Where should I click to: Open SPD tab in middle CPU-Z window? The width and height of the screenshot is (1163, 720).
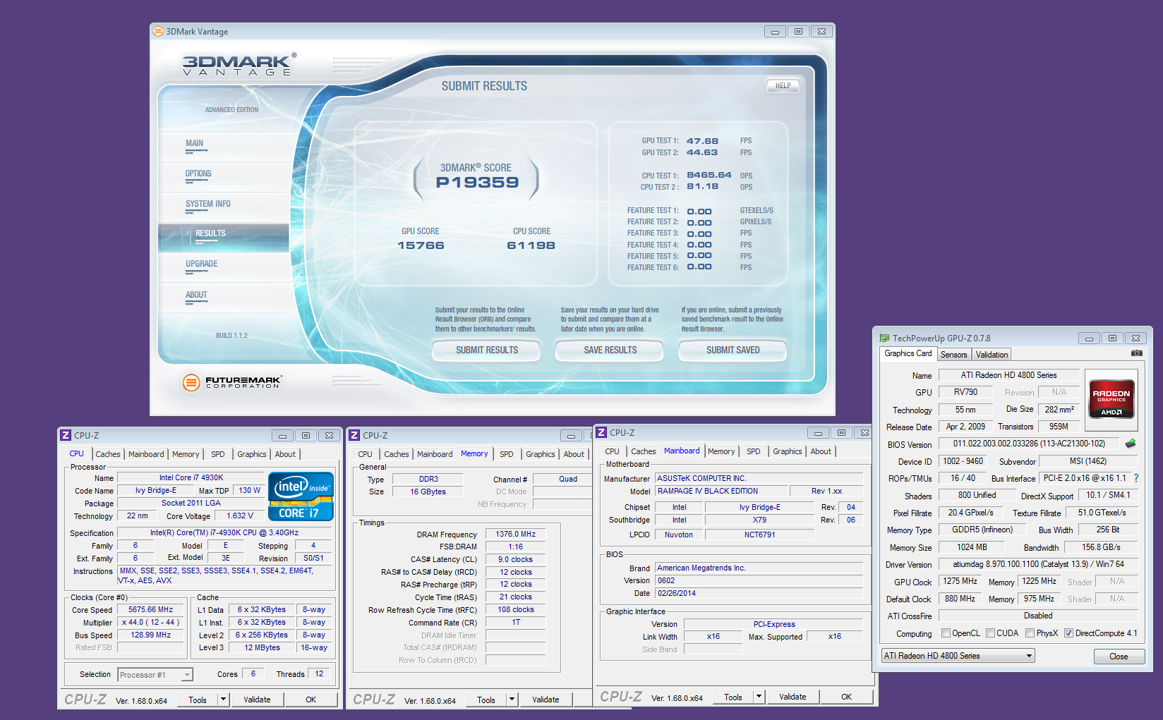click(507, 454)
